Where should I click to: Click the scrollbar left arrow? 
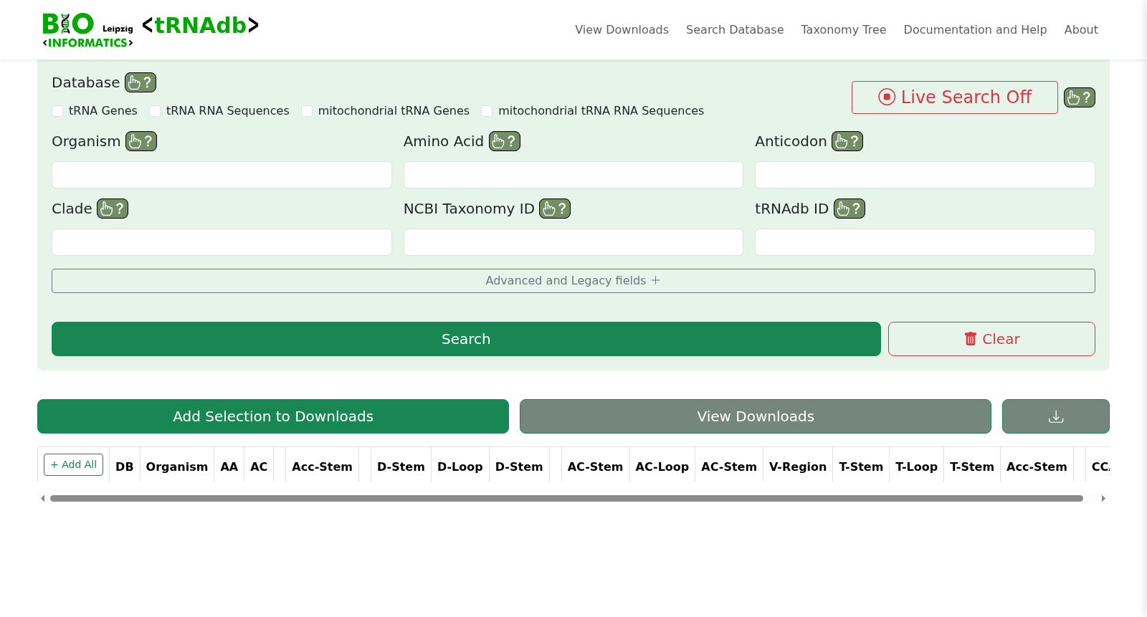[x=43, y=498]
